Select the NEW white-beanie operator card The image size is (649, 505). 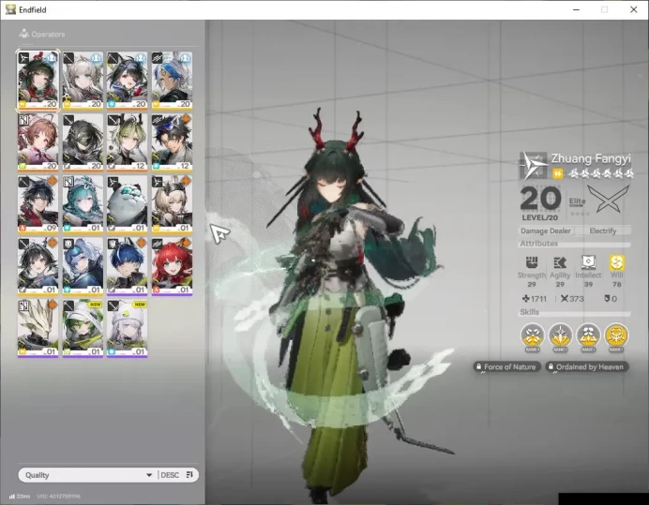pyautogui.click(x=127, y=328)
